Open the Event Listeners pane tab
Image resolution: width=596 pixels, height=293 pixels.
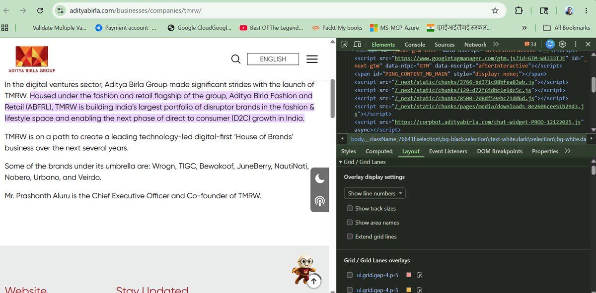(448, 151)
